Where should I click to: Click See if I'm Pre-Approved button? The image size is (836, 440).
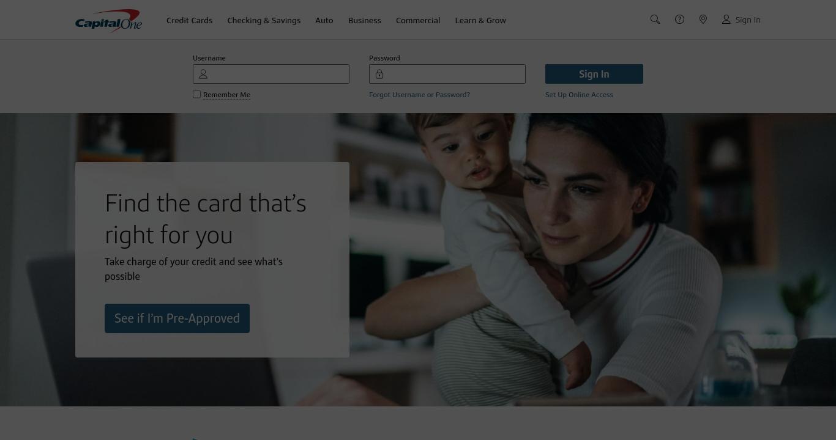point(177,318)
